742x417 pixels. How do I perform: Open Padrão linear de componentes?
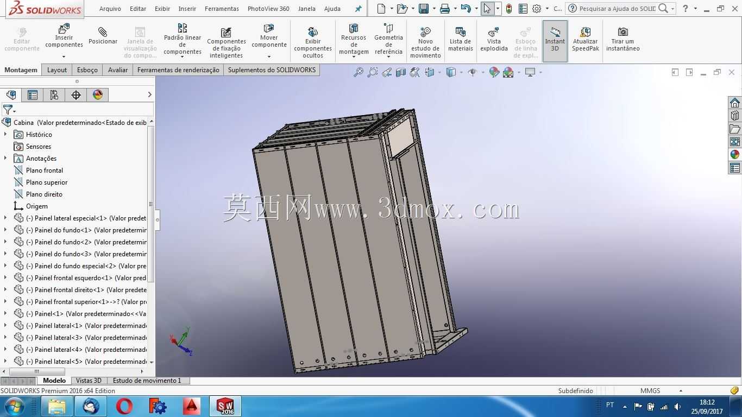(x=183, y=39)
